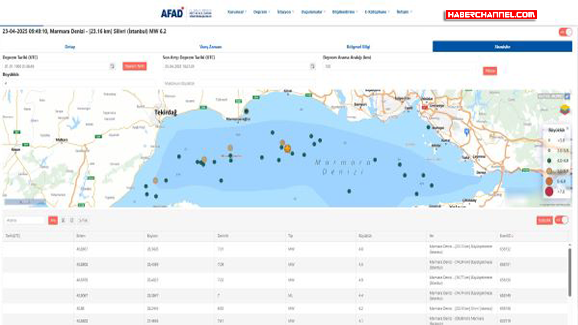
Task: Sort by the Tarih(UTC) column header
Action: click(38, 236)
